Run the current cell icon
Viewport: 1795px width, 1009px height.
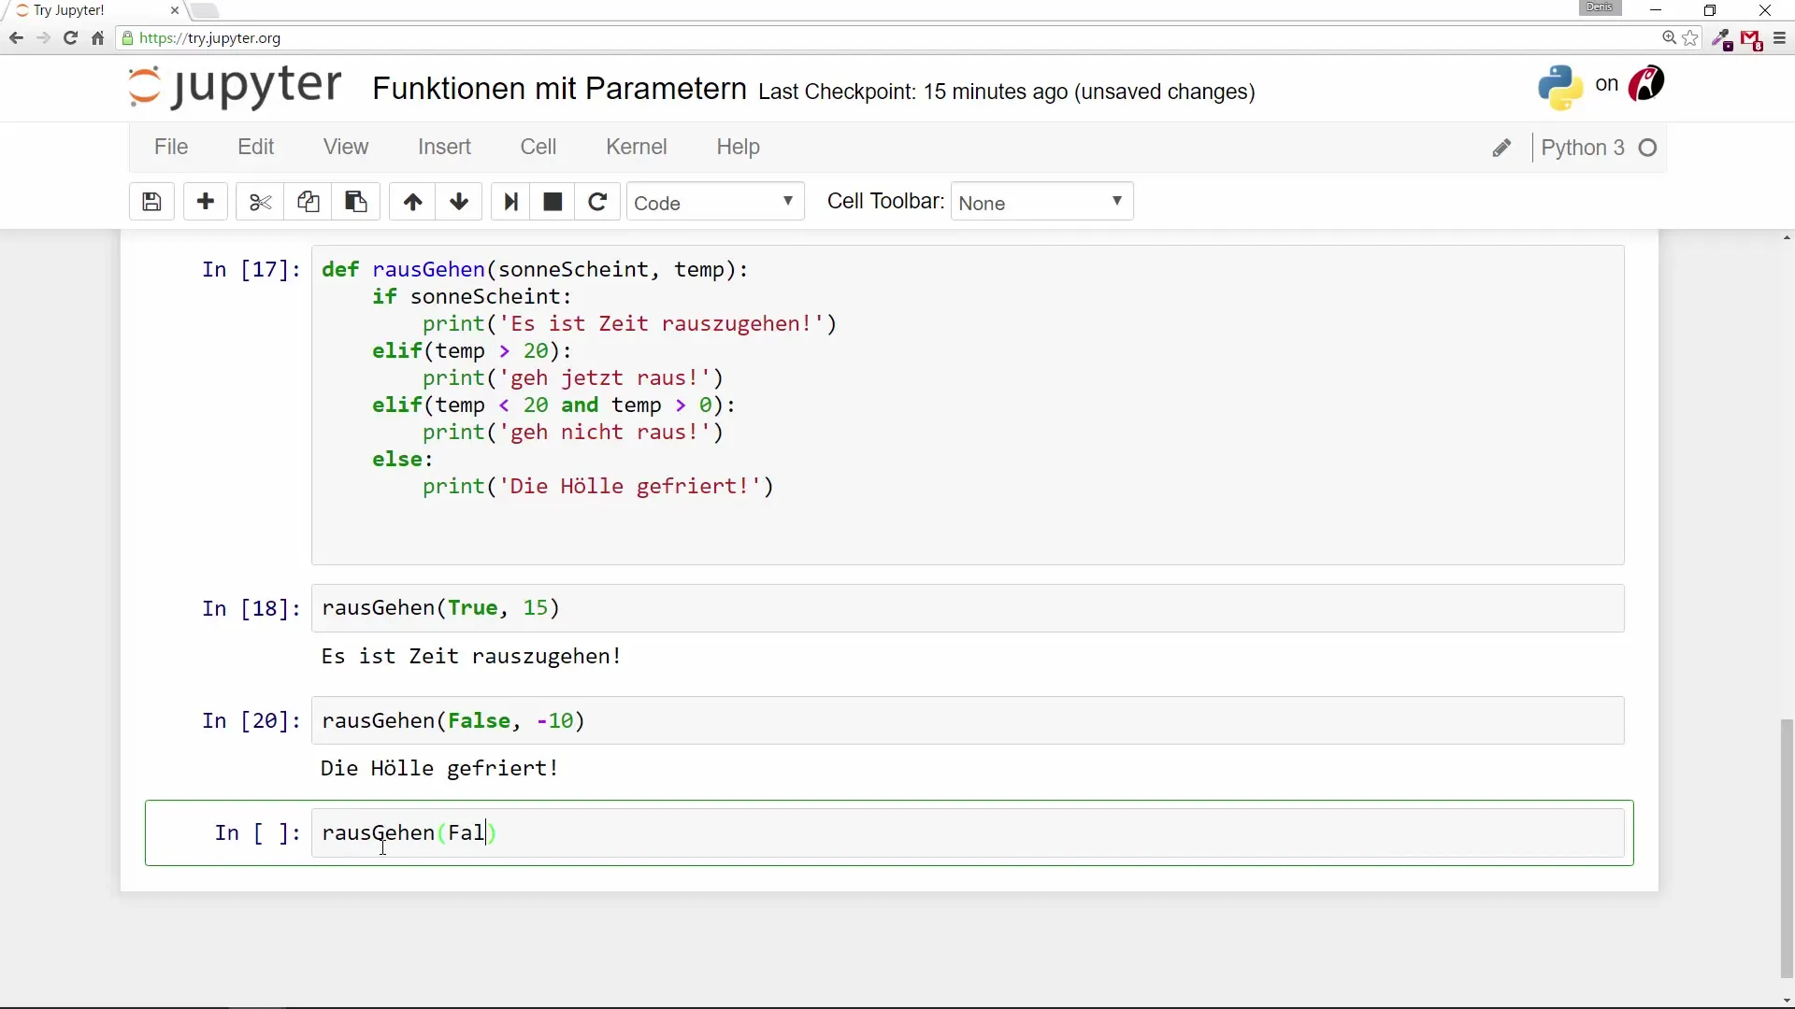pyautogui.click(x=510, y=202)
